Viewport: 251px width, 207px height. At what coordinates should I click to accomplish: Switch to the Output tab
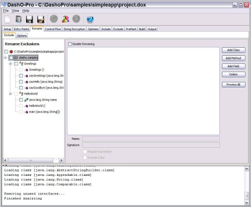152,29
